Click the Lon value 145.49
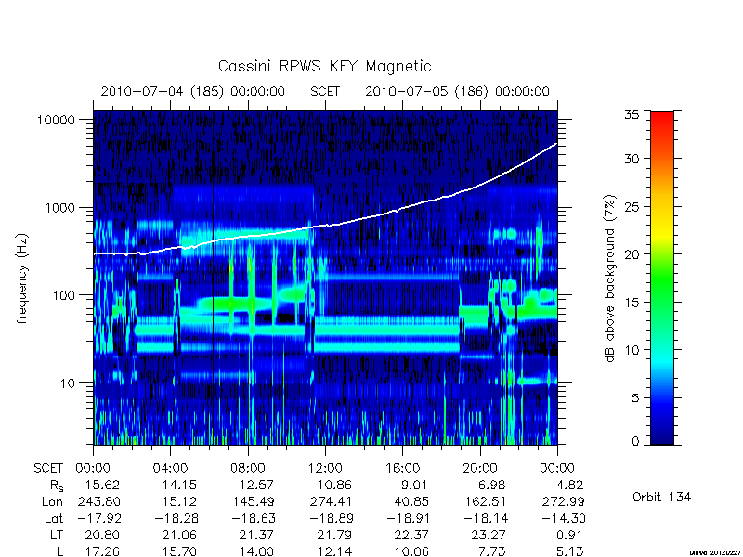 point(254,501)
